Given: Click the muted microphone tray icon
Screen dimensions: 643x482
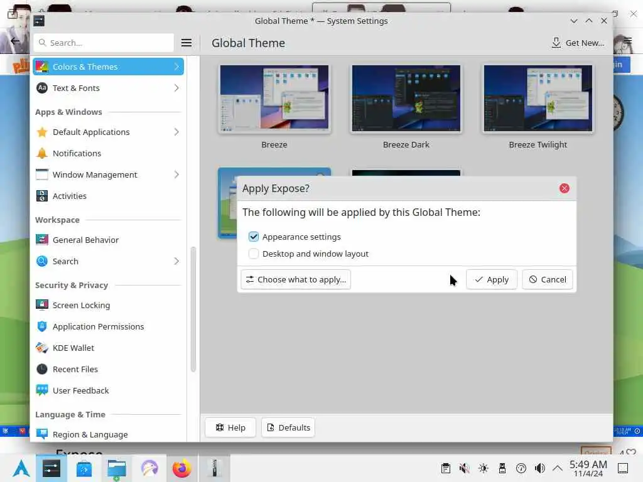Looking at the screenshot, I should [464, 468].
